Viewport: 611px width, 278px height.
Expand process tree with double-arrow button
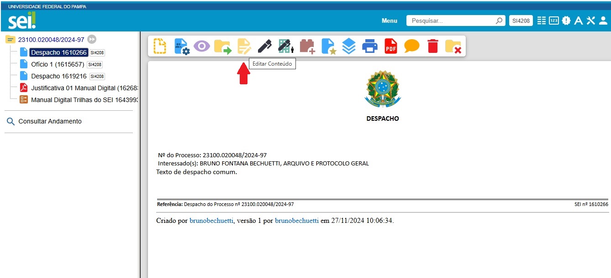coord(92,40)
